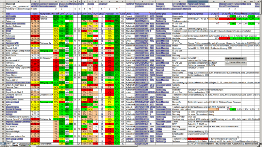Image resolution: width=262 pixels, height=147 pixels.
Task: Open the Thomson_Reuters_Business_Classification link
Action: [191, 6]
